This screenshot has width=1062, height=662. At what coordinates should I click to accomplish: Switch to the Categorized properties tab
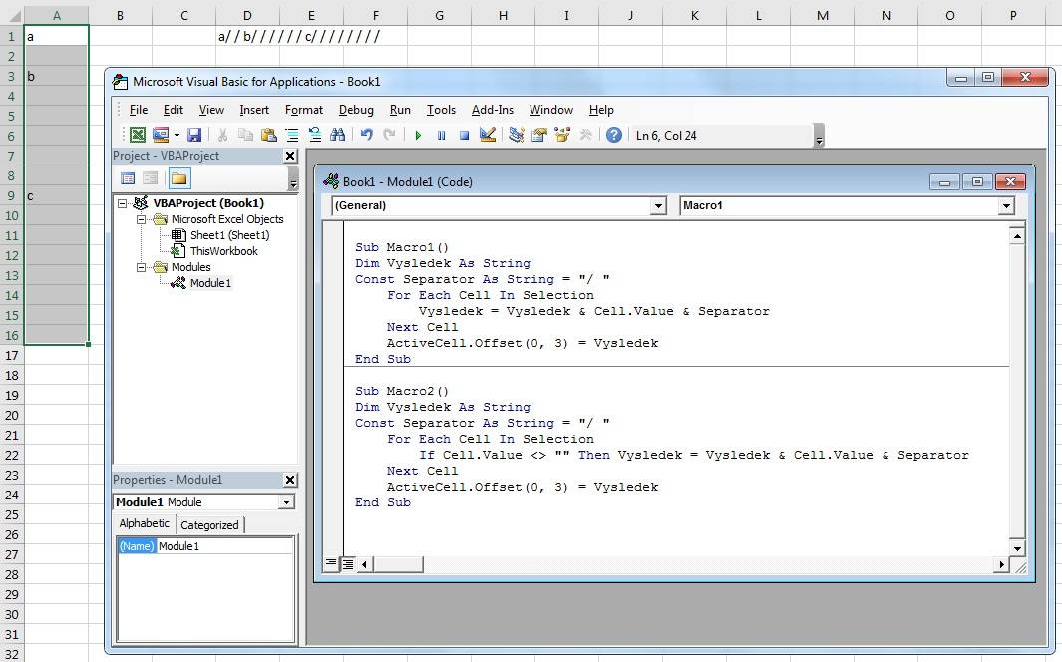(209, 525)
